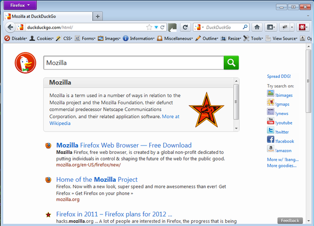Image resolution: width=314 pixels, height=226 pixels.
Task: Open the list all tabs arrow
Action: (x=308, y=16)
